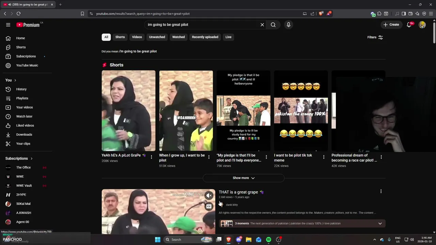Select the All filter chip
This screenshot has width=436, height=245.
click(x=106, y=37)
